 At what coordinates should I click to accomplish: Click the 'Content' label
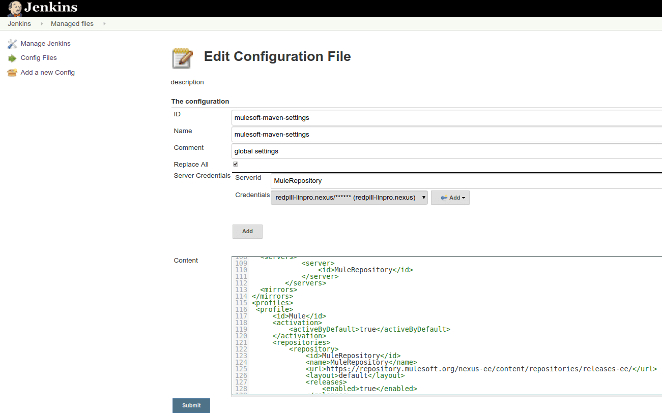coord(186,260)
